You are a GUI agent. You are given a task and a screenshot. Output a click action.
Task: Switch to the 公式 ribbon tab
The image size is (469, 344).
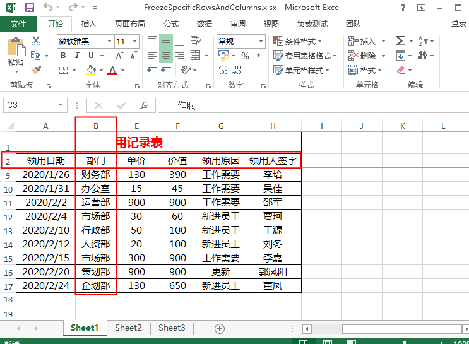coord(171,23)
